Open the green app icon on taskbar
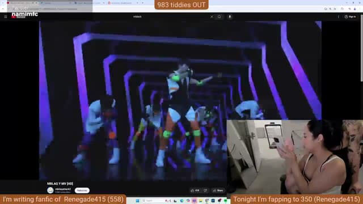Image resolution: width=363 pixels, height=204 pixels. tap(225, 201)
